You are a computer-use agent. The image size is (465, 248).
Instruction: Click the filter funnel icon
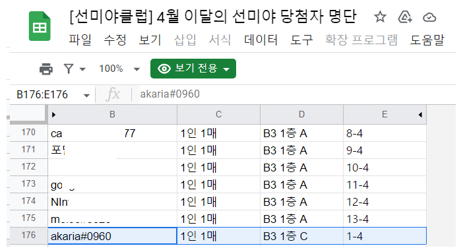[x=69, y=69]
